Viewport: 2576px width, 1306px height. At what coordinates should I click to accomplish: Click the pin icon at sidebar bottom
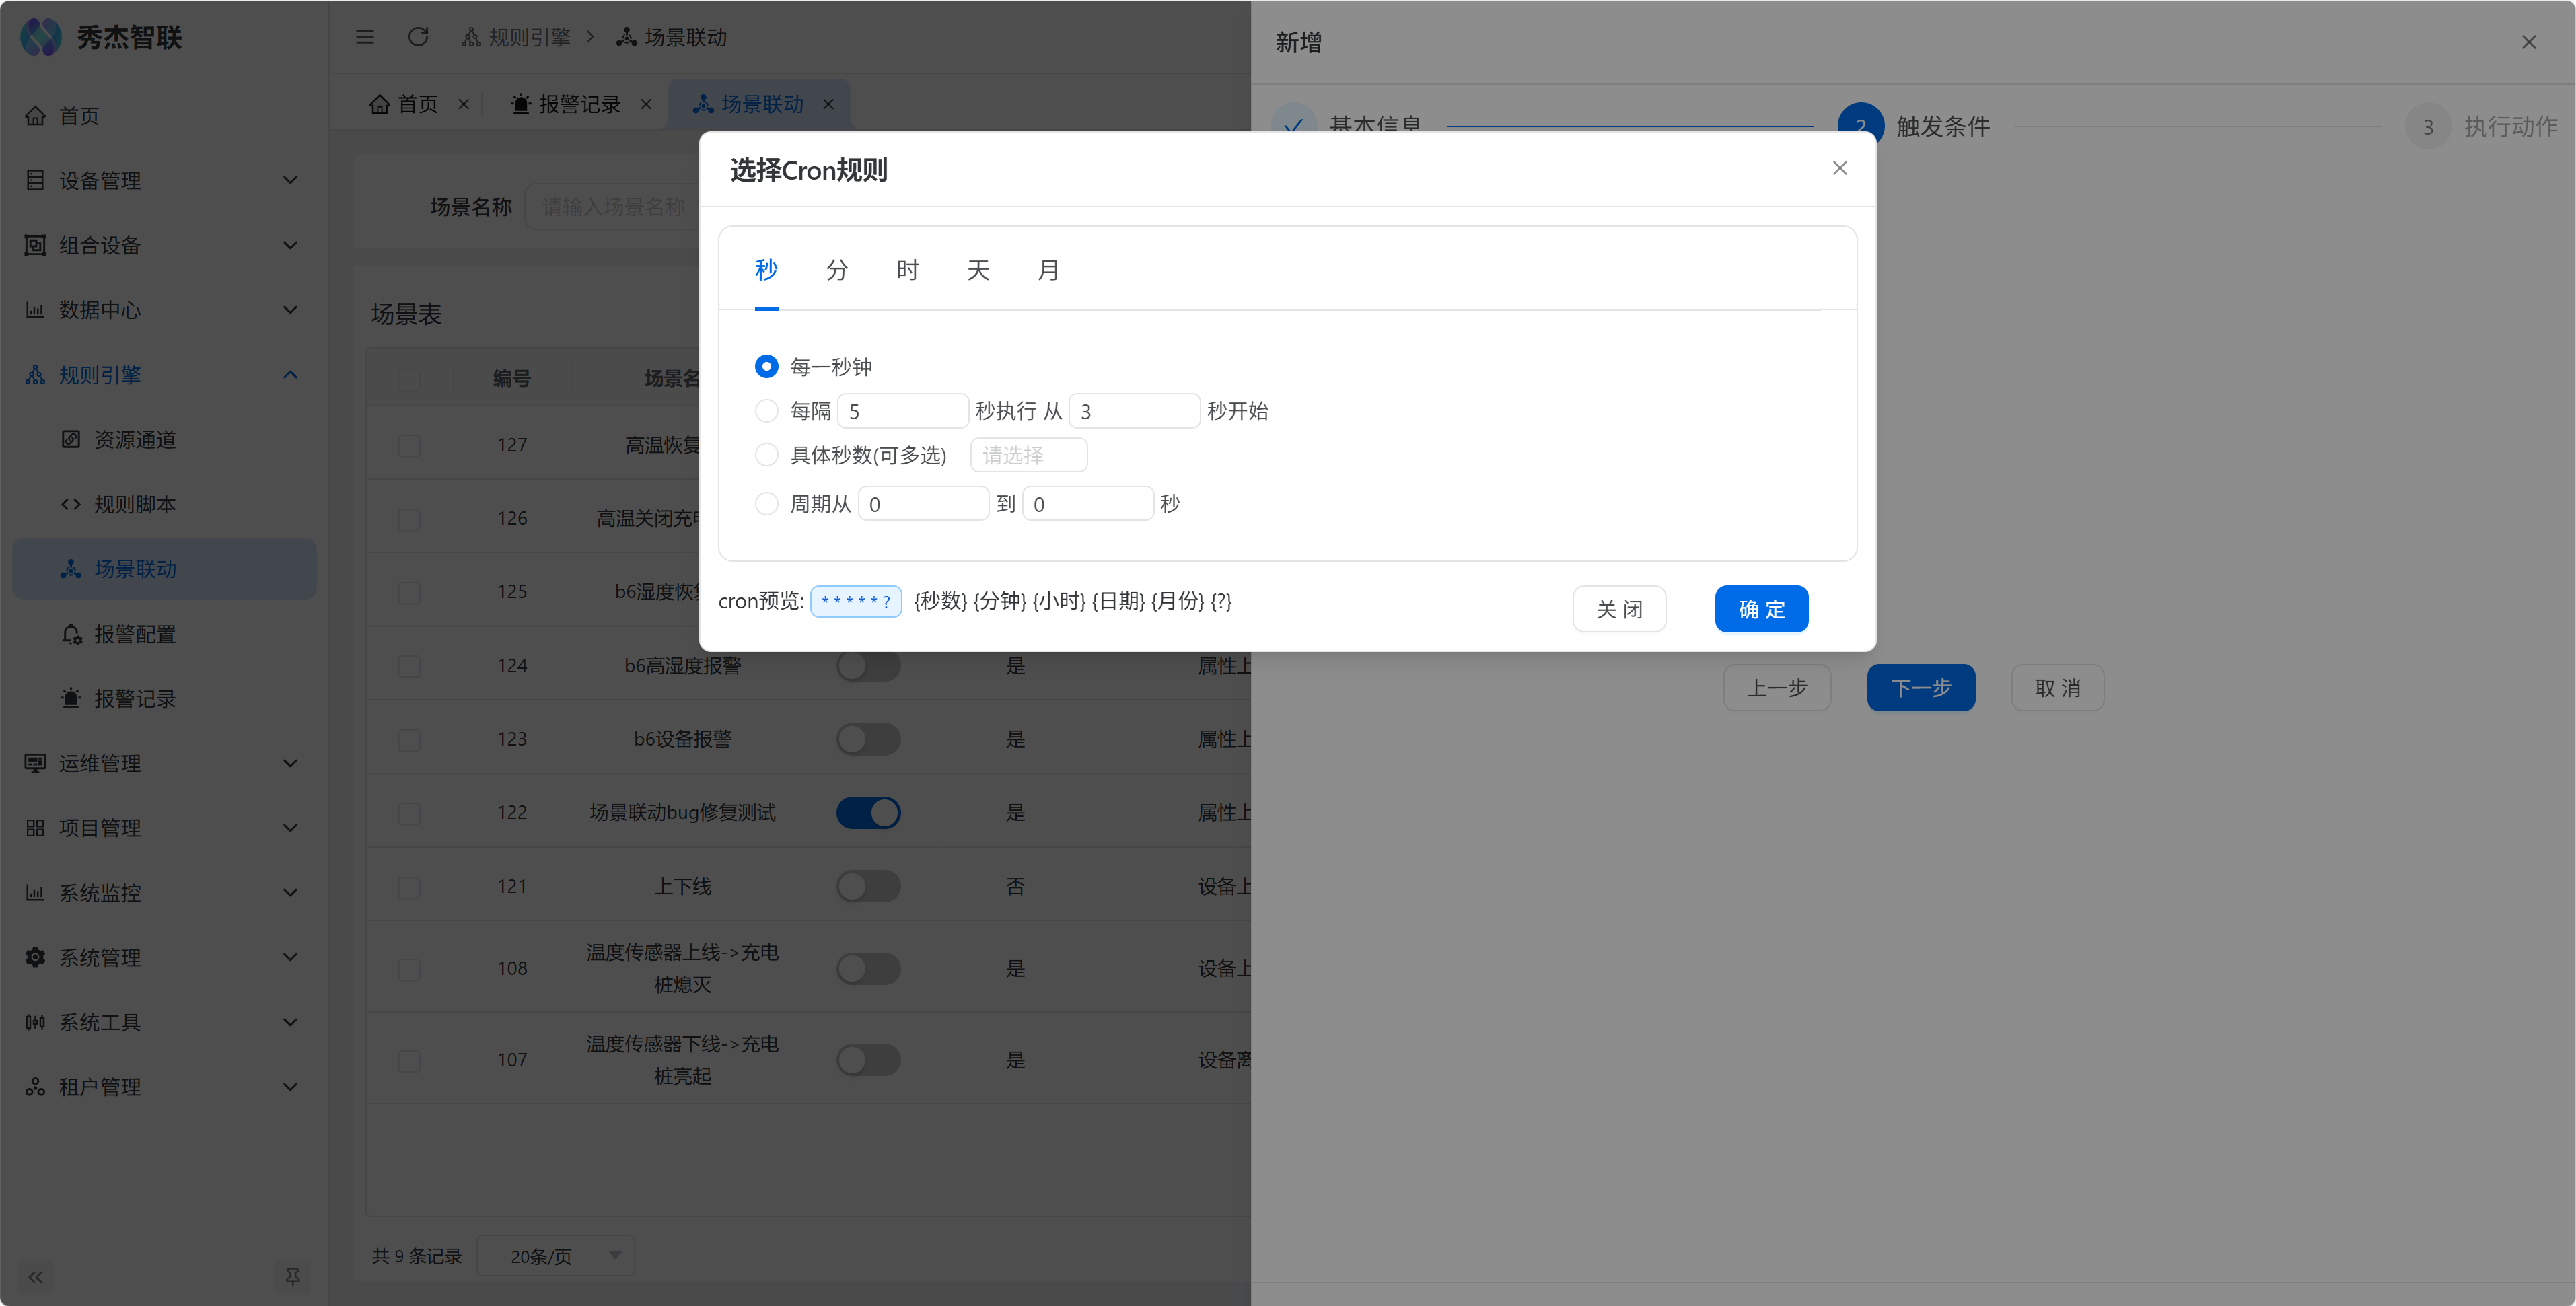pyautogui.click(x=292, y=1276)
